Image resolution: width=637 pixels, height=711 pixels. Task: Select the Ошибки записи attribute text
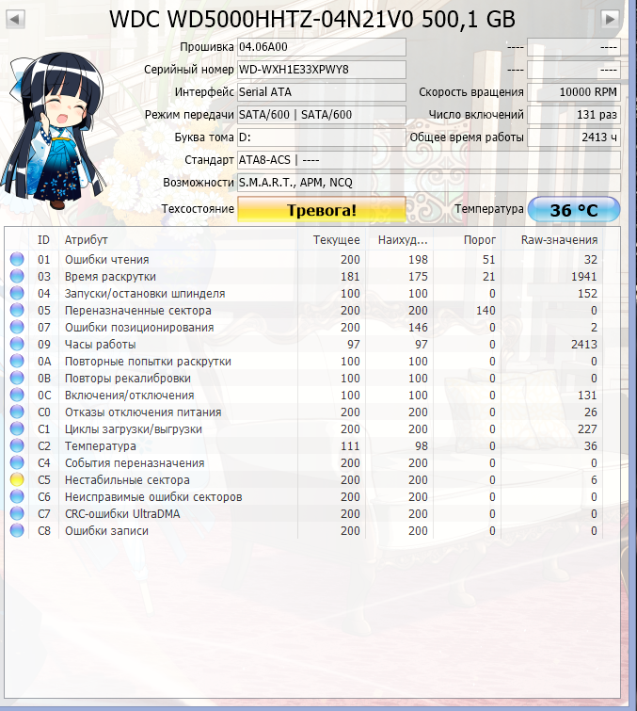[x=106, y=531]
